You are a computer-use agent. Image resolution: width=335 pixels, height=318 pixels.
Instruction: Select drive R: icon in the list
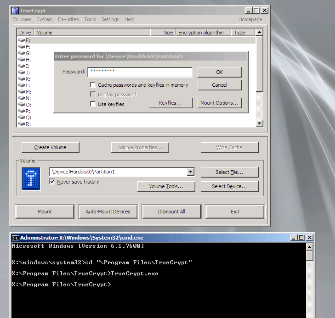pos(22,124)
